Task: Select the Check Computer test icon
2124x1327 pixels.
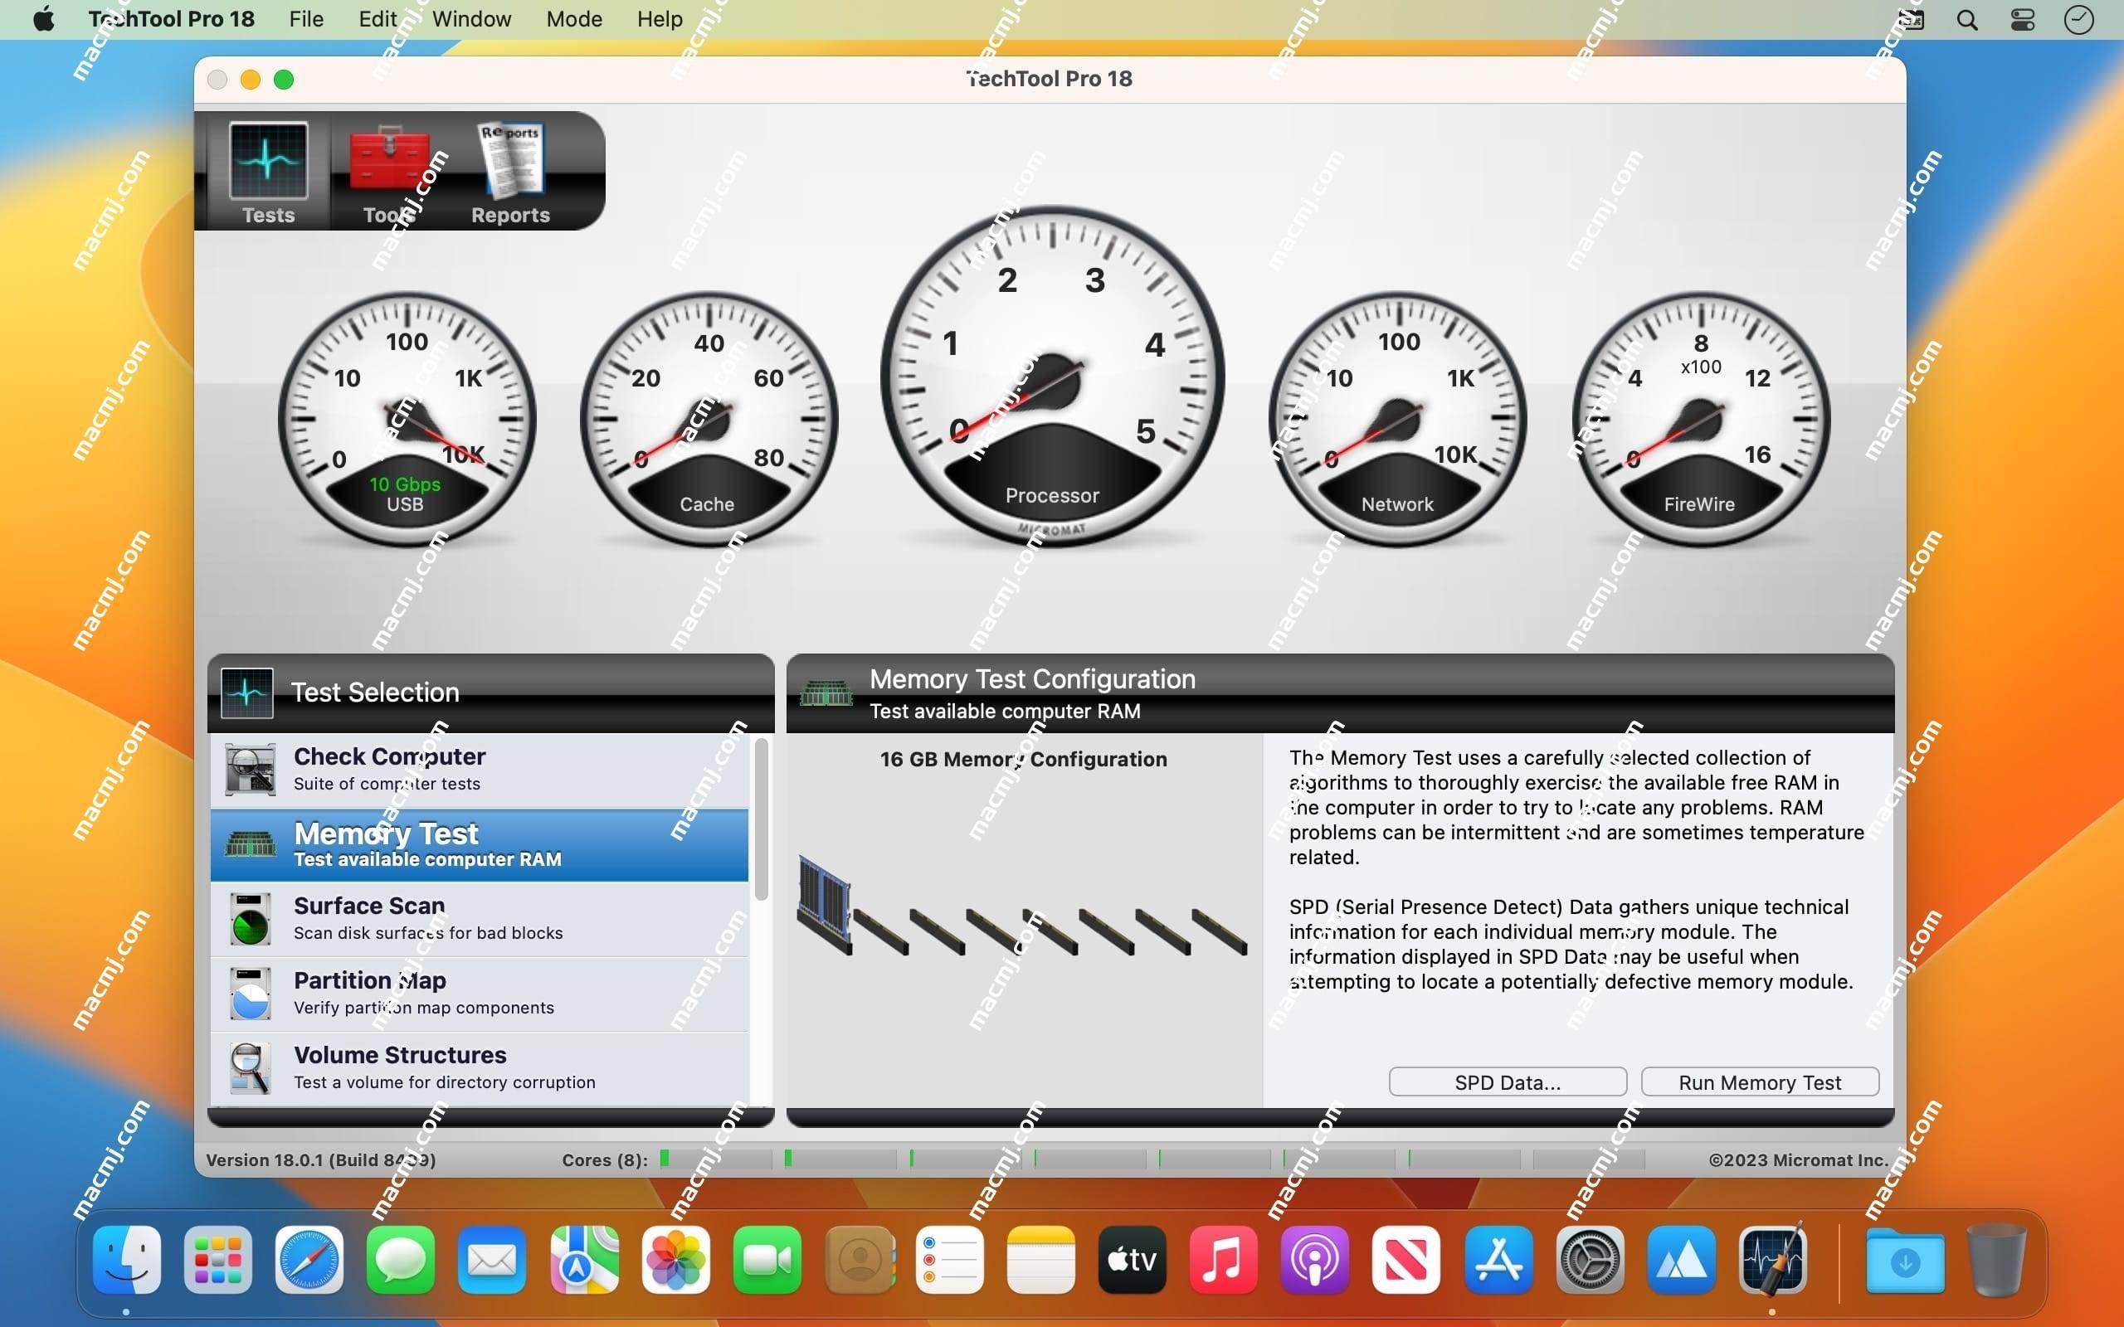Action: [x=249, y=766]
